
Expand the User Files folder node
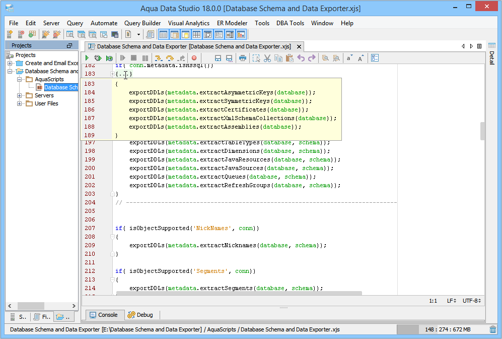[x=20, y=103]
